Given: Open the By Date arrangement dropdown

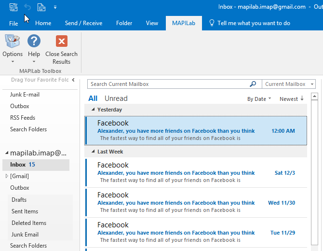Looking at the screenshot, I should tap(259, 99).
